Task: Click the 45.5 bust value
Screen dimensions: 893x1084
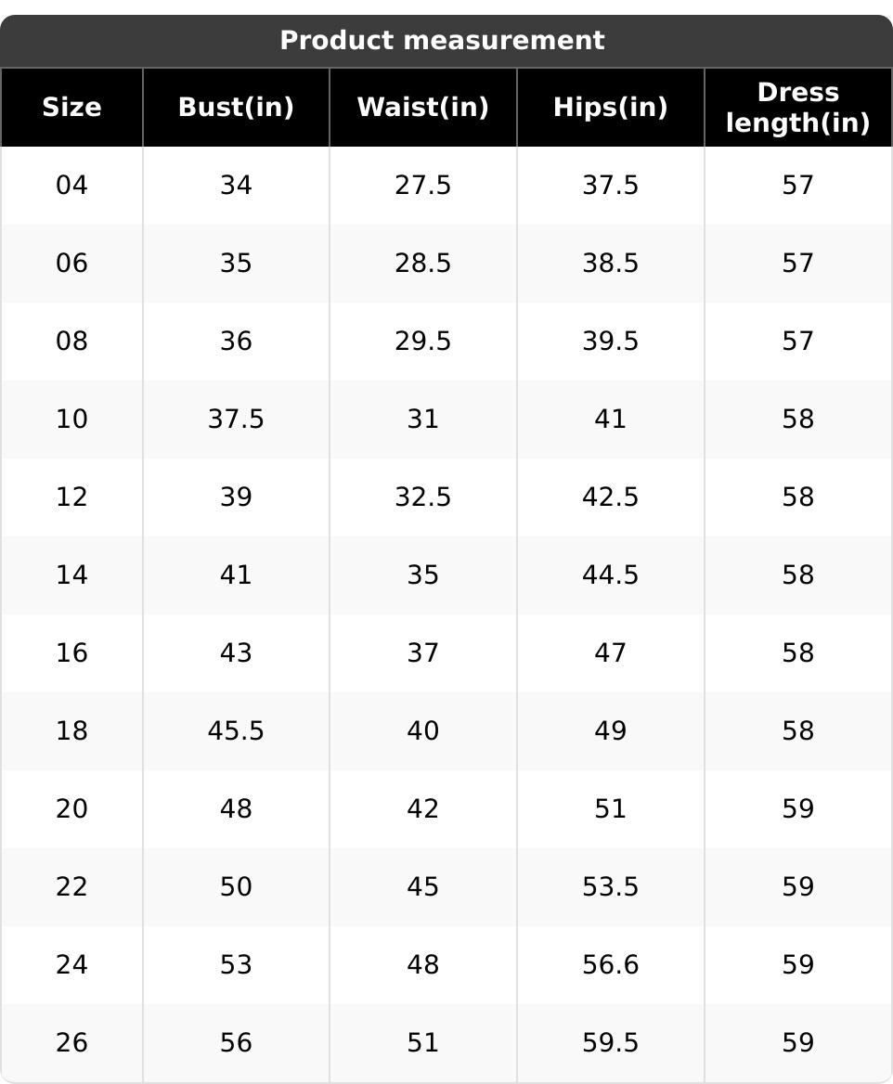Action: click(x=236, y=731)
